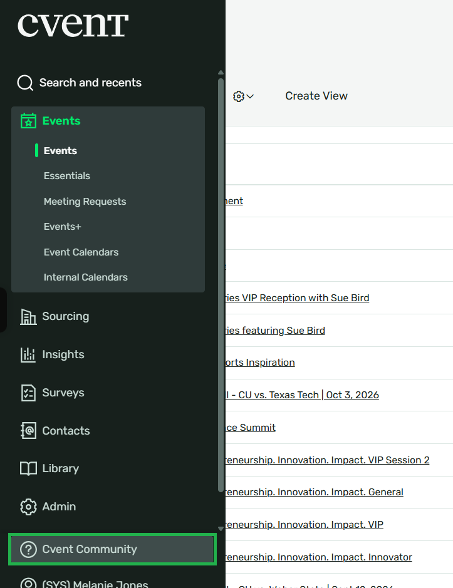
Task: Click the Events calendar star icon
Action: point(28,121)
